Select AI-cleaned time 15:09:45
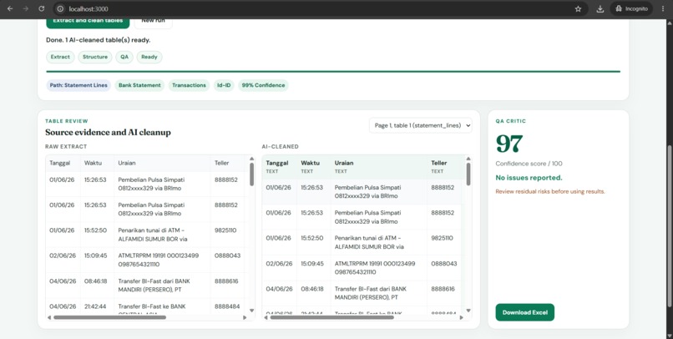 click(x=312, y=264)
